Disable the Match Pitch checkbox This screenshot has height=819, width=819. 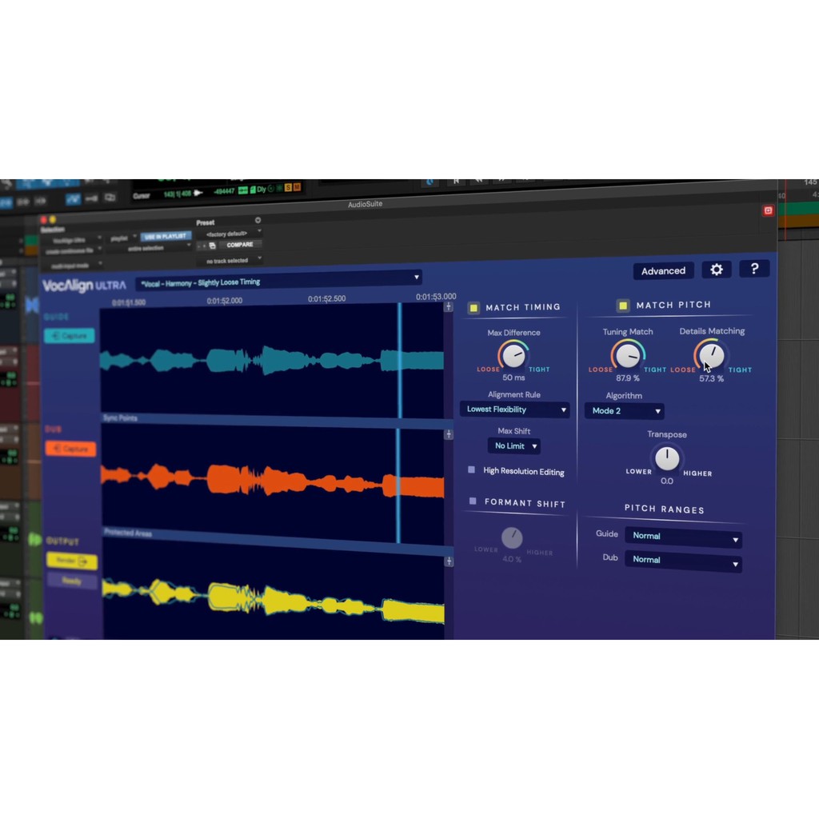tap(622, 306)
